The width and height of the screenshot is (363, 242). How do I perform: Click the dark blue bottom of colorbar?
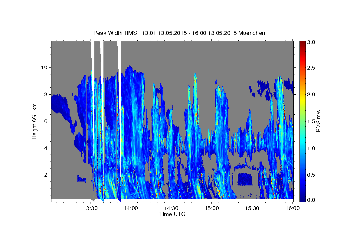point(302,199)
